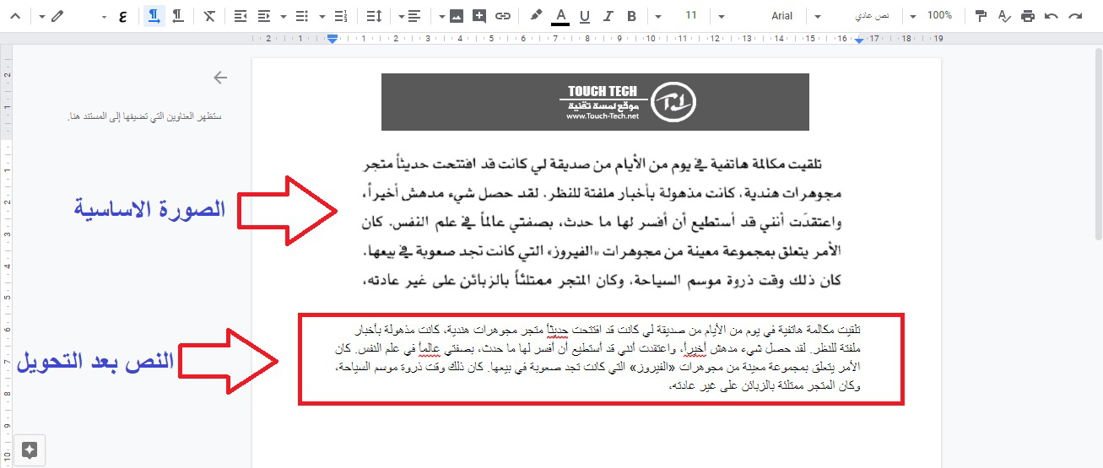Image resolution: width=1103 pixels, height=468 pixels.
Task: Insert an image using the picture icon
Action: click(x=457, y=16)
